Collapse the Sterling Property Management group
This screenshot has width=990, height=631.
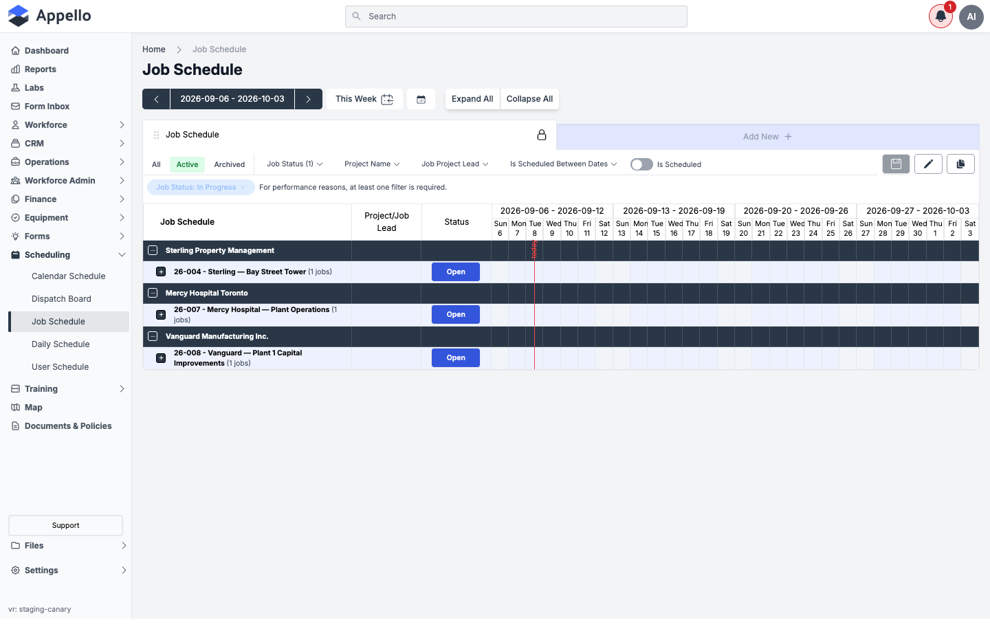pyautogui.click(x=153, y=251)
